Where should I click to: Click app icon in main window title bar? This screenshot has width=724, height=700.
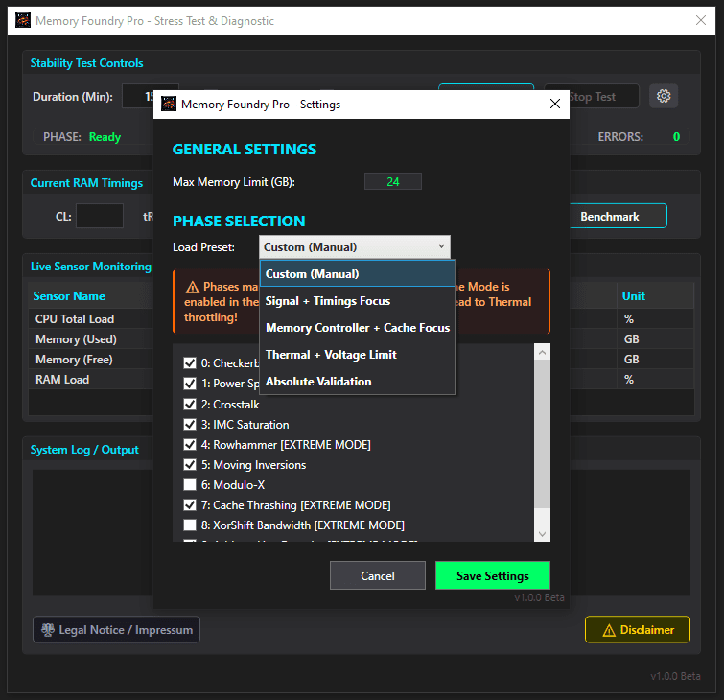[23, 20]
